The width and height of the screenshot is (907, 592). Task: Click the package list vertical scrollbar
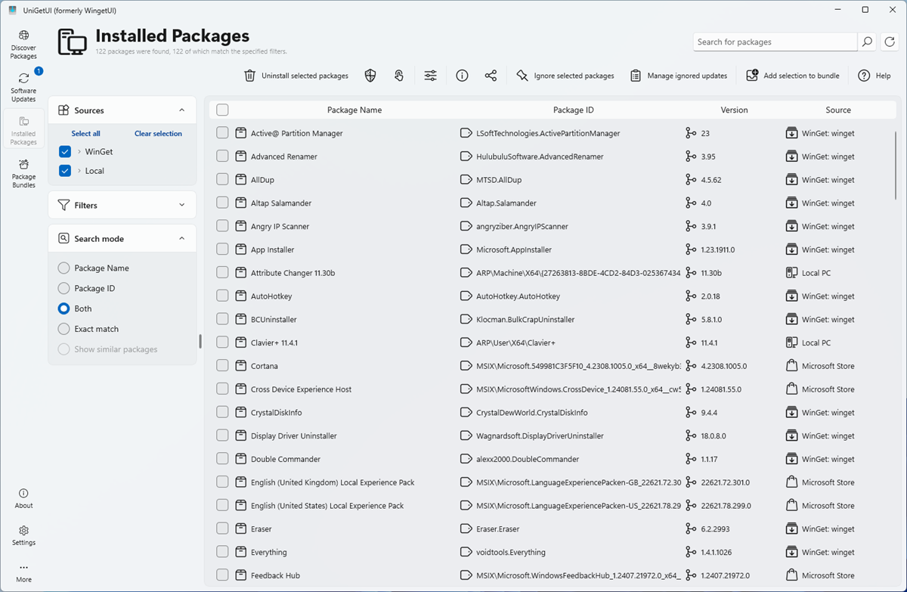pyautogui.click(x=896, y=165)
